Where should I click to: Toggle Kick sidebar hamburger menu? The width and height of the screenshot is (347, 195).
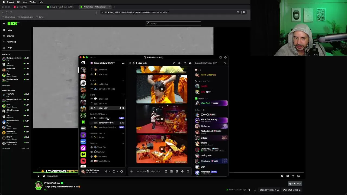coord(4,24)
